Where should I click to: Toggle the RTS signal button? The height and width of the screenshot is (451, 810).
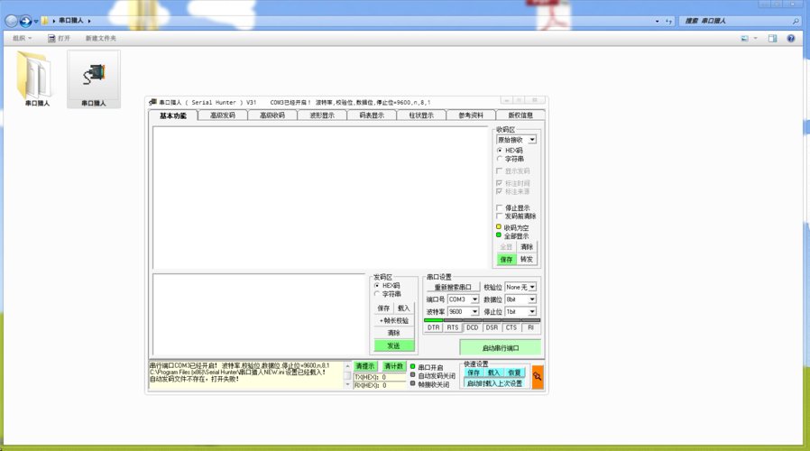tap(453, 327)
